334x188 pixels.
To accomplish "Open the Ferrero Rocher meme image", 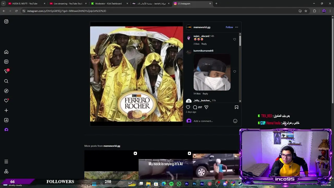I will [136, 74].
